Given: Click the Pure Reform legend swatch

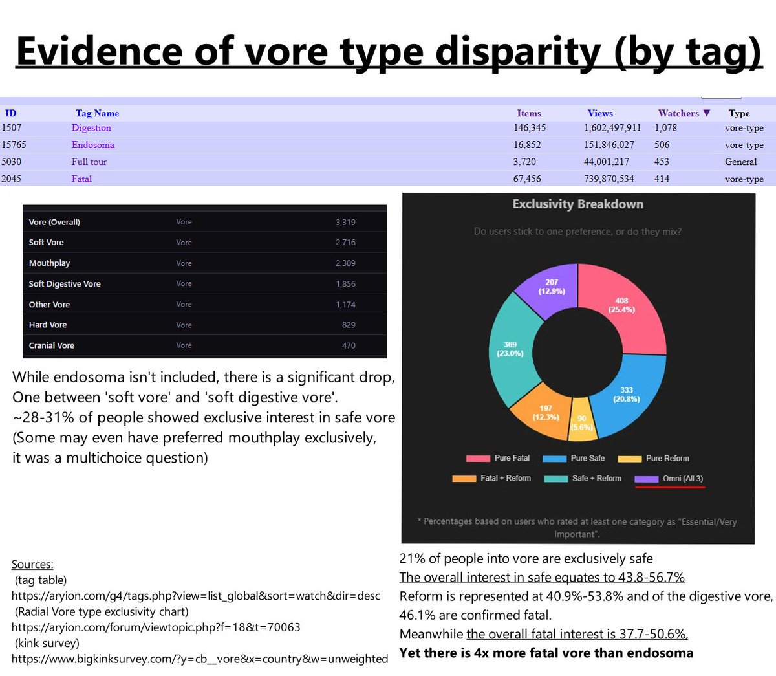Looking at the screenshot, I should [629, 459].
